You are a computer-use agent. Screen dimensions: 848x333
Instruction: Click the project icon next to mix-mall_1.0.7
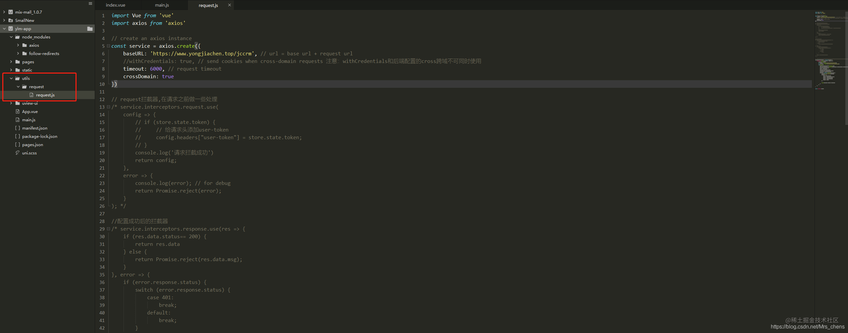pos(10,12)
